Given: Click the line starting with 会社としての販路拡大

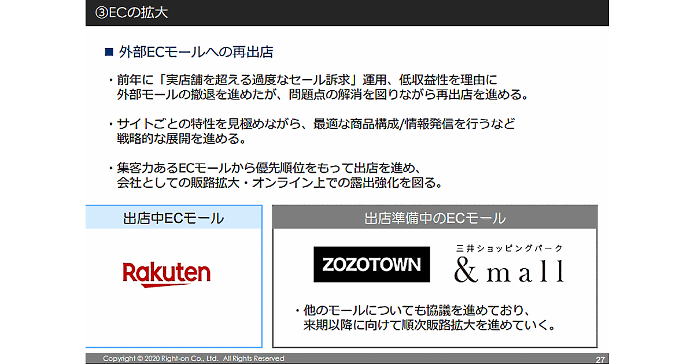Looking at the screenshot, I should pyautogui.click(x=279, y=184).
